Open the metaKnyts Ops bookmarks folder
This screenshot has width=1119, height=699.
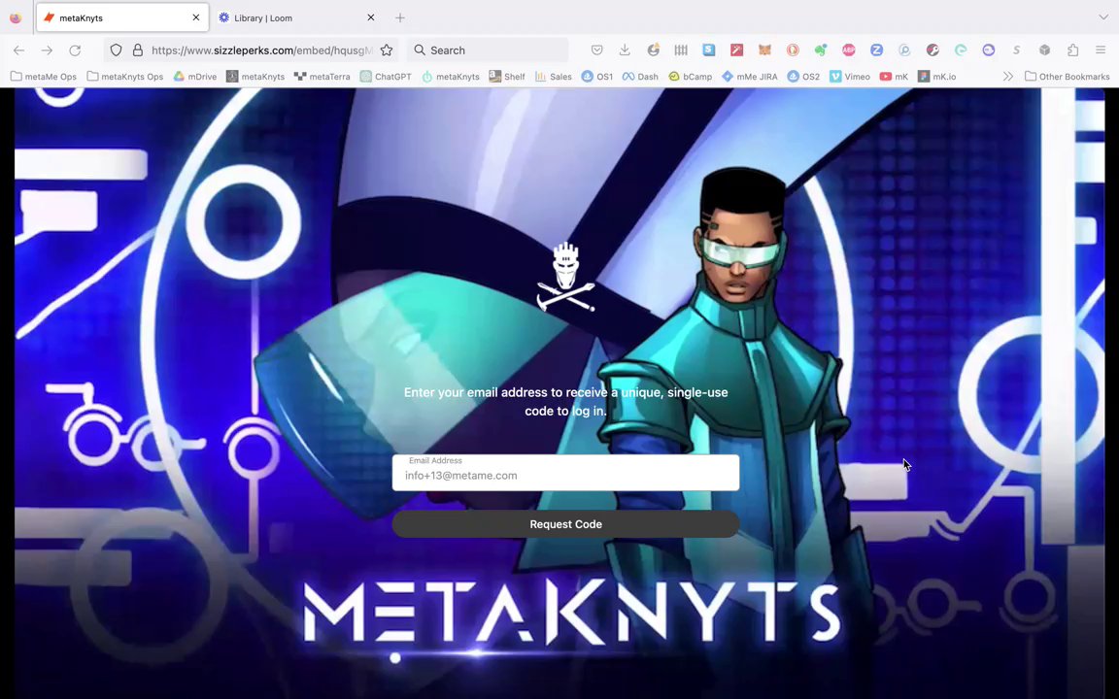click(x=125, y=77)
